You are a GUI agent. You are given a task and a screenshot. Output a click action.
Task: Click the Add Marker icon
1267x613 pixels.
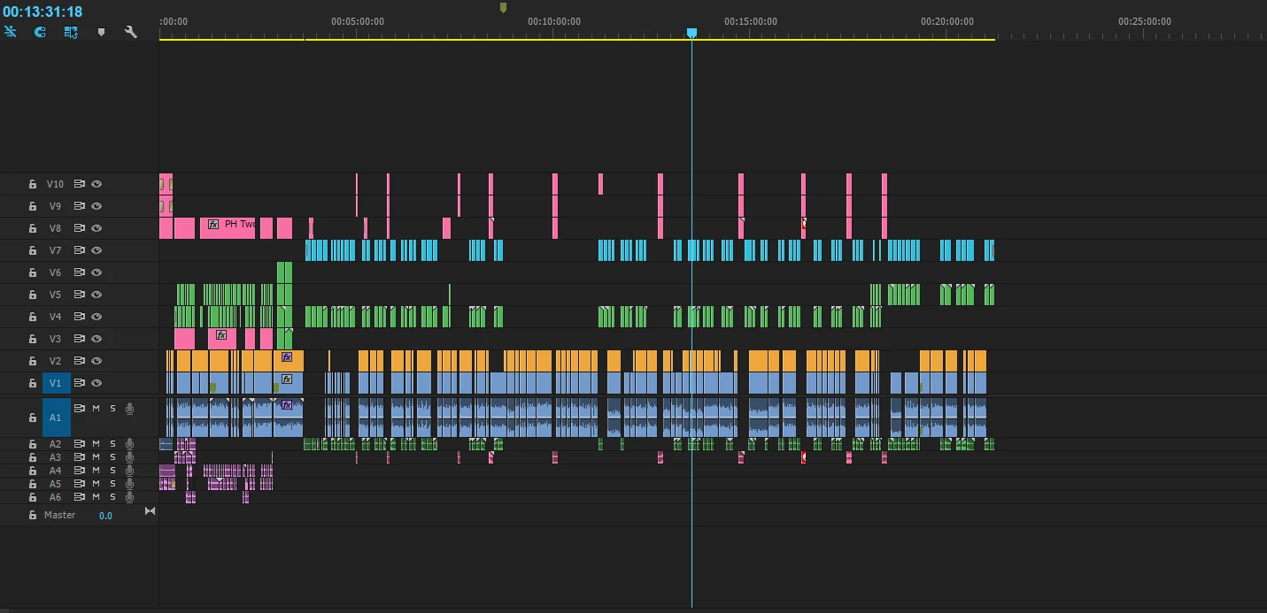(x=101, y=32)
